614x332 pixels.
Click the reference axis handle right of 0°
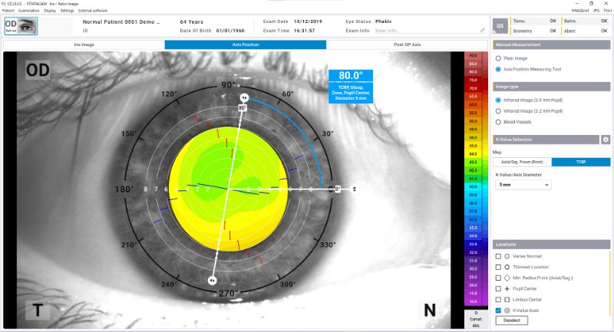355,189
